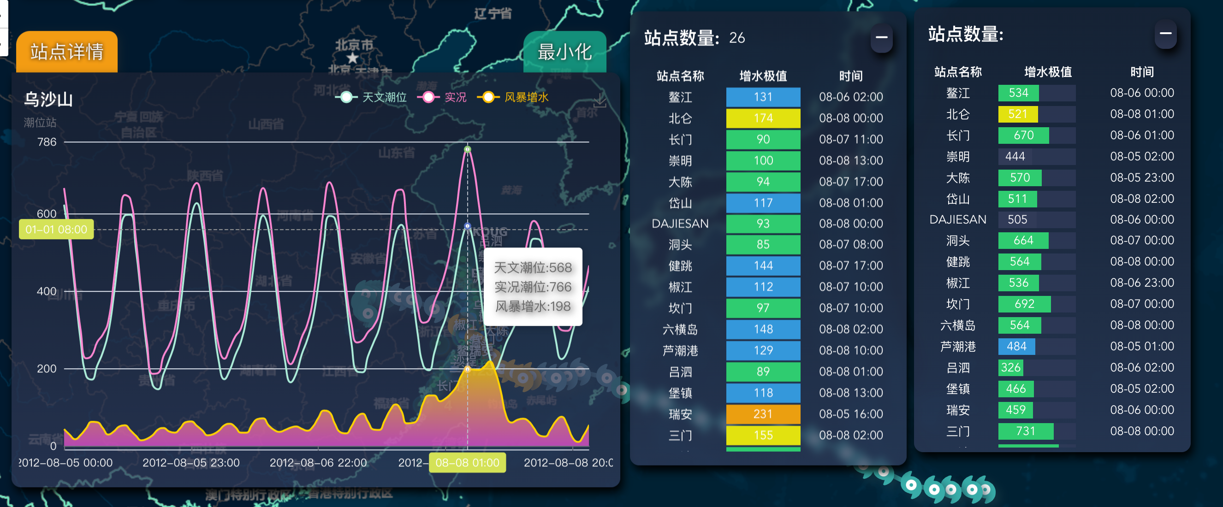Click Beijing star marker on map
This screenshot has height=507, width=1223.
pyautogui.click(x=352, y=58)
